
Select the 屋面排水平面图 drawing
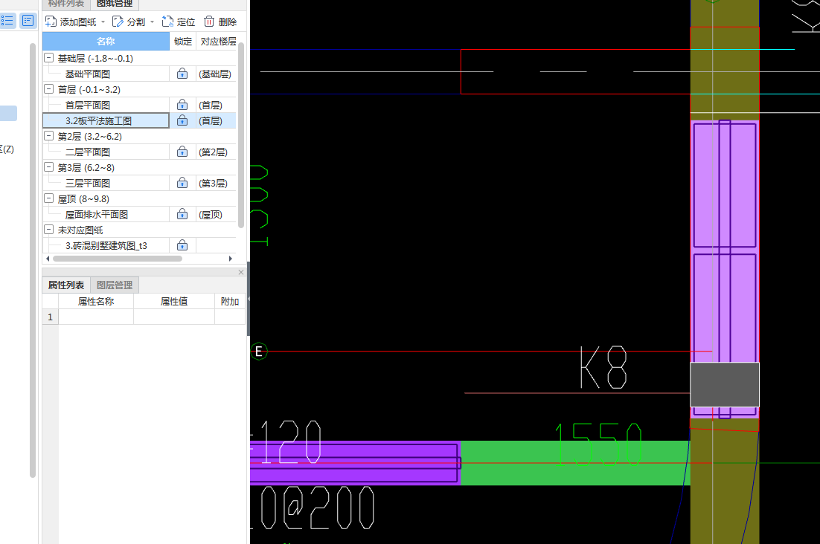coord(96,215)
